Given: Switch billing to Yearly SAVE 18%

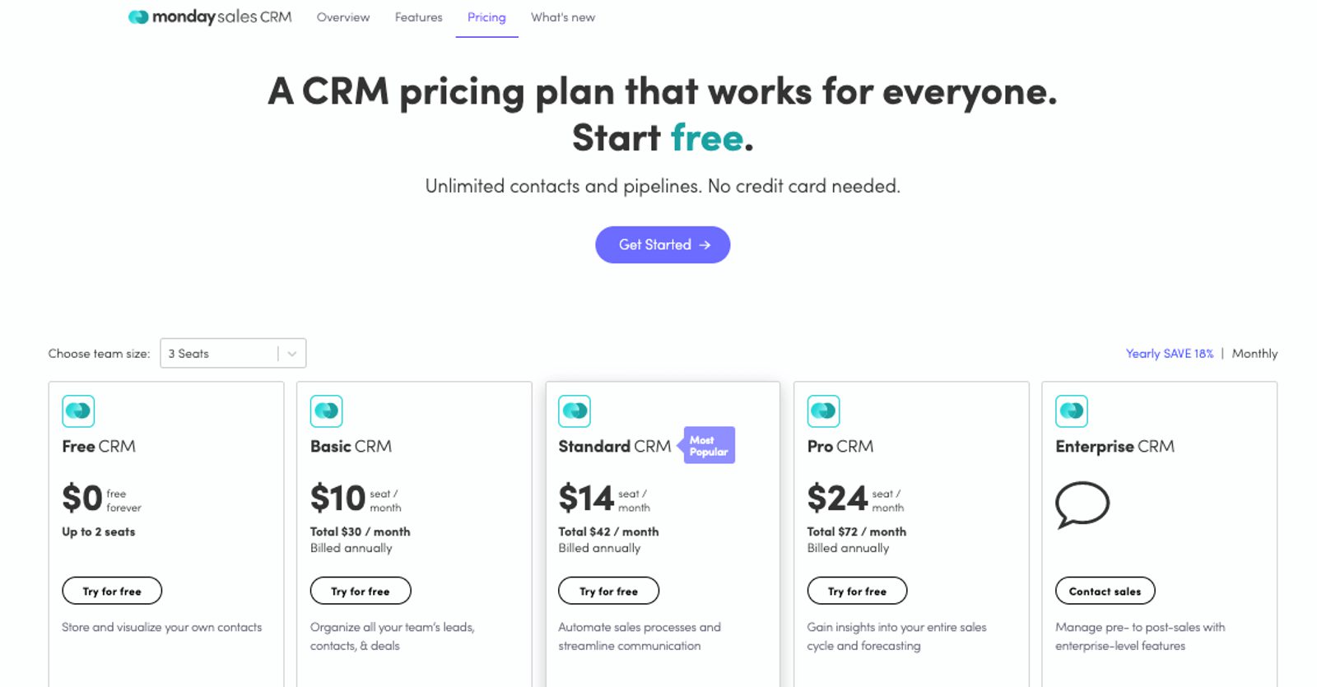Looking at the screenshot, I should coord(1169,354).
